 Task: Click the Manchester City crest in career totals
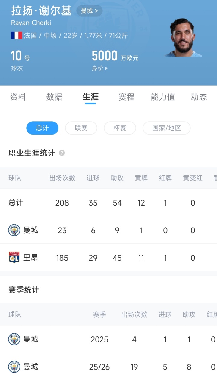(x=14, y=230)
